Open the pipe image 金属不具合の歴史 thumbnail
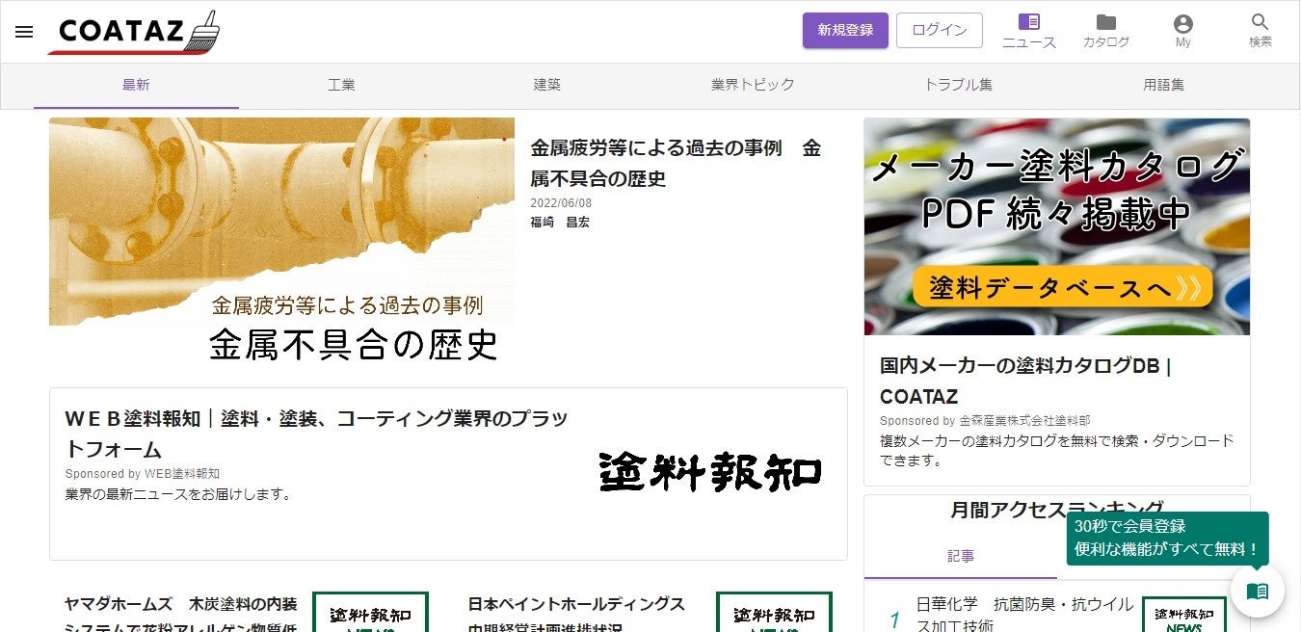The image size is (1301, 632). tap(281, 242)
